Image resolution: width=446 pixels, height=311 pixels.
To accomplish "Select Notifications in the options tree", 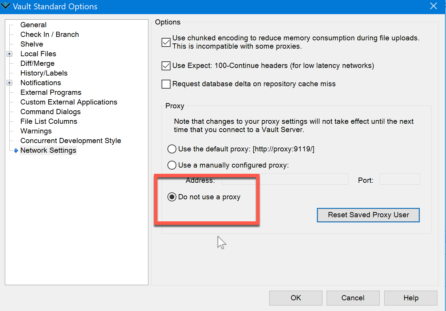I will [41, 83].
